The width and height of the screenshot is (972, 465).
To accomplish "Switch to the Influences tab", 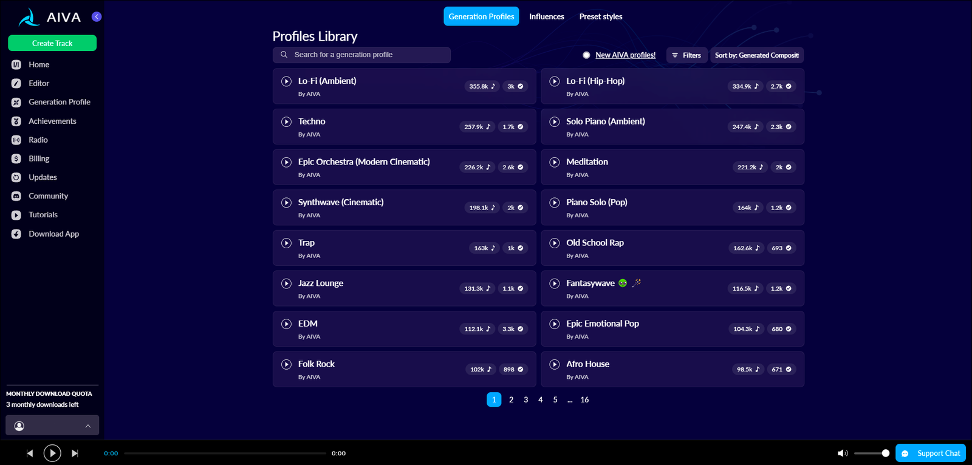I will 546,16.
